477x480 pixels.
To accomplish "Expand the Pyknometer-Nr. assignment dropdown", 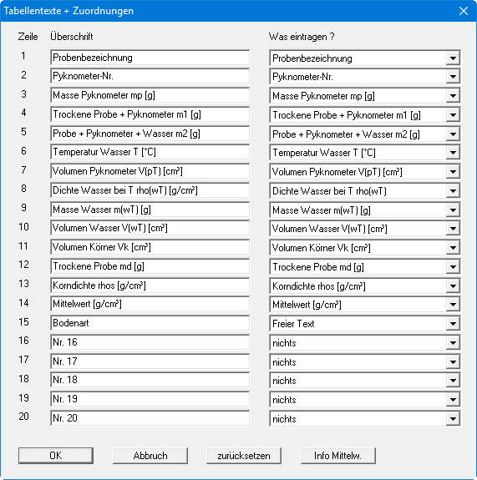I will tap(453, 77).
